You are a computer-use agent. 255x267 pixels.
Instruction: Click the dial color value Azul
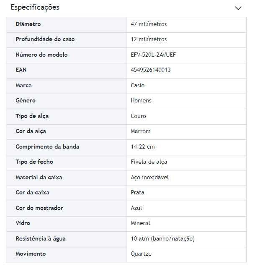(x=136, y=208)
